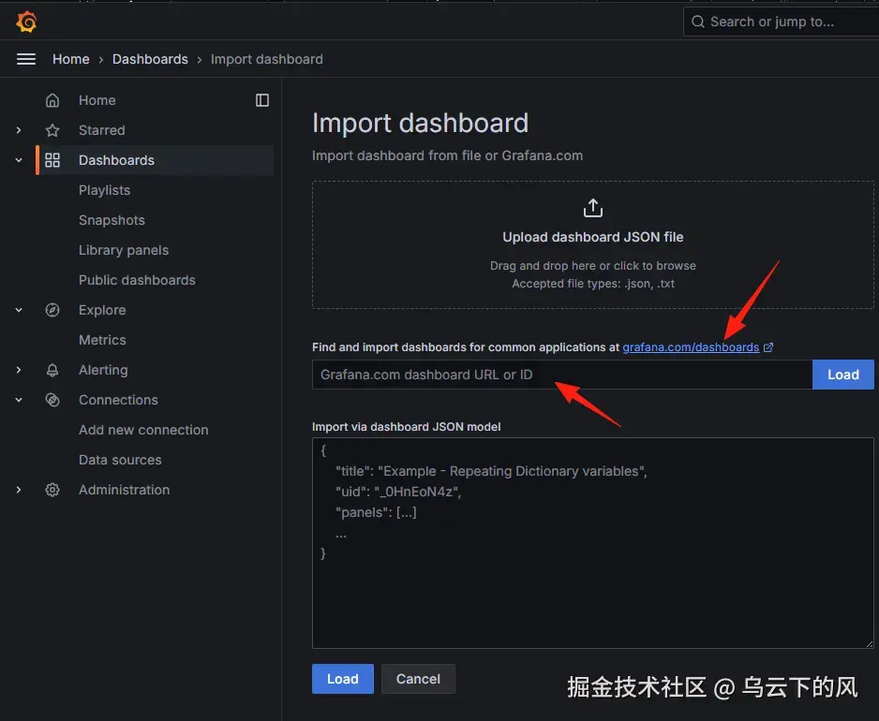
Task: Expand the Administration section chevron
Action: coord(19,490)
